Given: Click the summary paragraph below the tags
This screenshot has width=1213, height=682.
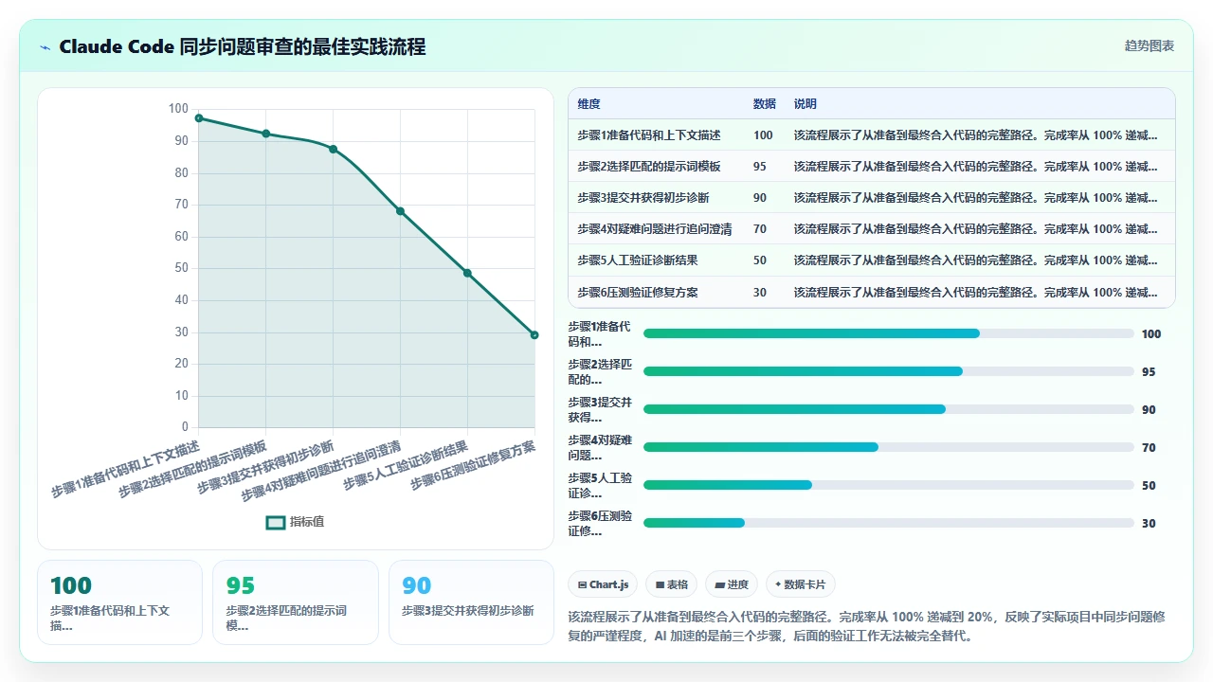Looking at the screenshot, I should point(866,626).
